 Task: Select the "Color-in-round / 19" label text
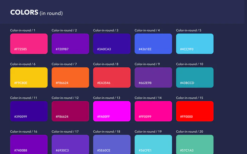tap(148, 132)
